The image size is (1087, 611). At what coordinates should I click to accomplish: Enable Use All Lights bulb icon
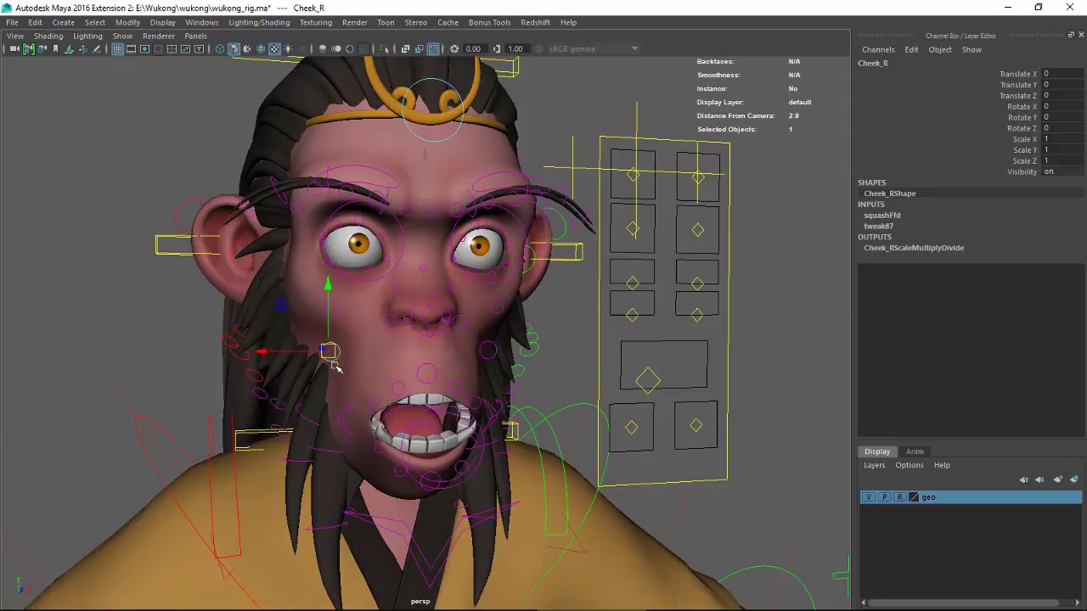point(289,49)
